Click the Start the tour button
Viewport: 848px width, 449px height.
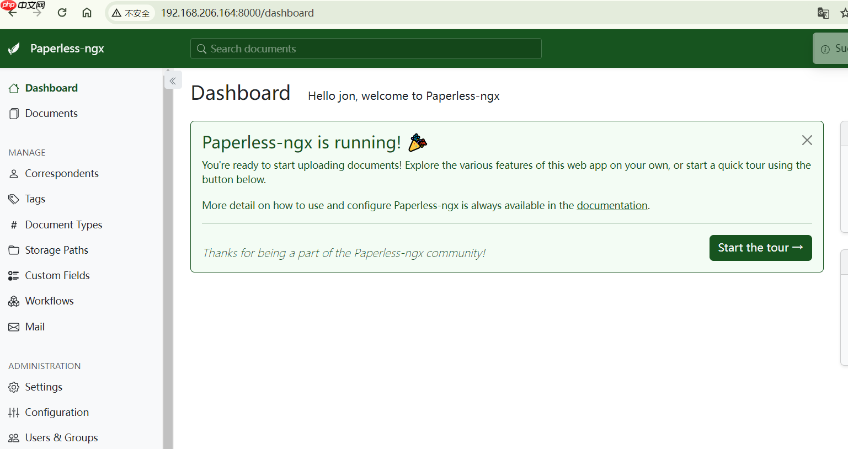point(760,248)
